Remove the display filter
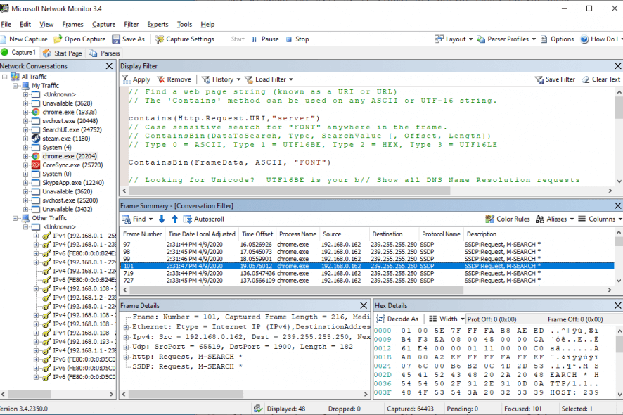Viewport: 623px width, 415px height. click(174, 79)
